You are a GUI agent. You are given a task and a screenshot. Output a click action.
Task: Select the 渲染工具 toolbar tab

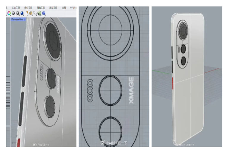coord(54,8)
